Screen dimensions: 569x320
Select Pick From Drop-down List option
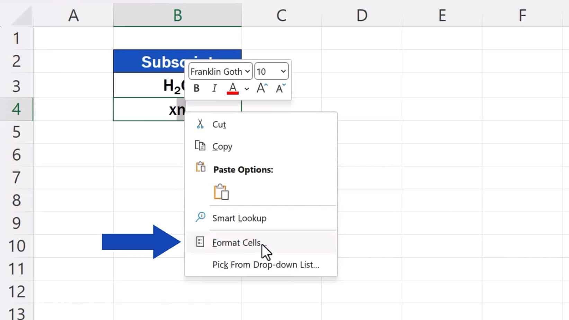(266, 265)
